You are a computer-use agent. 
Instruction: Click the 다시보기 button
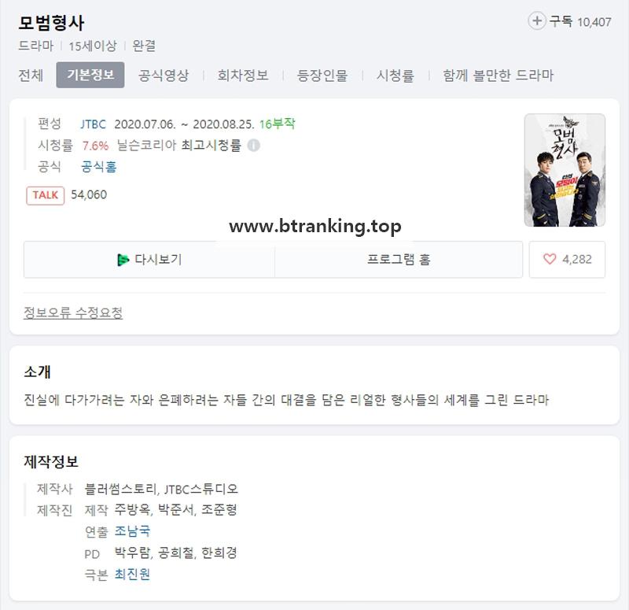[149, 260]
